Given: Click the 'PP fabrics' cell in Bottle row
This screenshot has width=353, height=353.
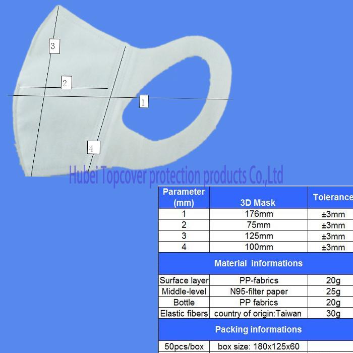Looking at the screenshot, I should pos(258,302).
